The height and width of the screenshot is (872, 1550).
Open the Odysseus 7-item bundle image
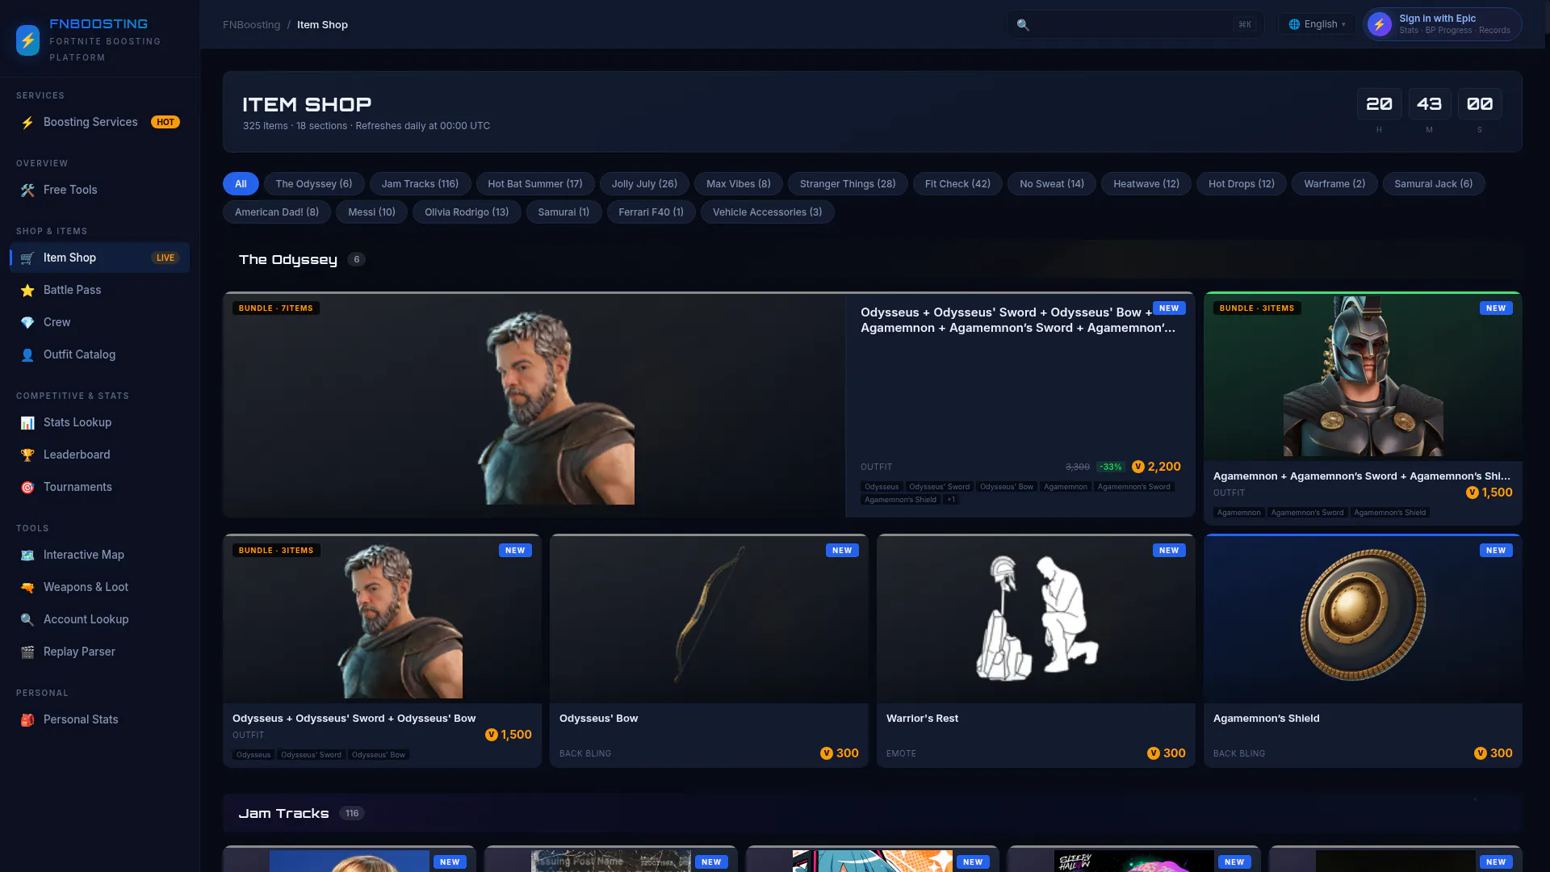(534, 405)
